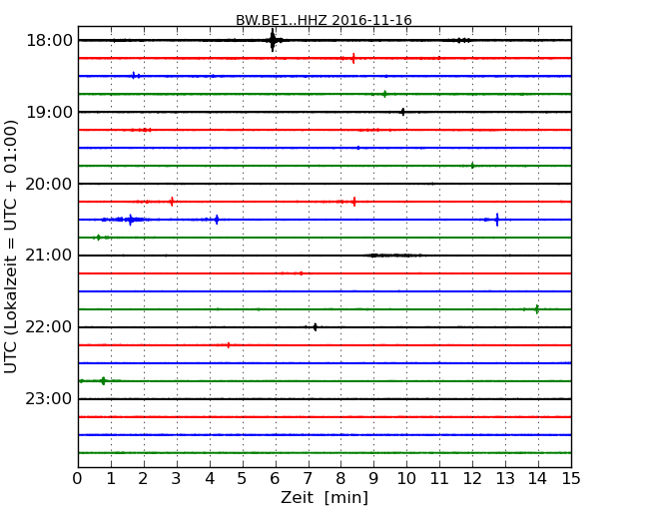Select the red spike near minute 3 on 20:15 trace

point(172,202)
